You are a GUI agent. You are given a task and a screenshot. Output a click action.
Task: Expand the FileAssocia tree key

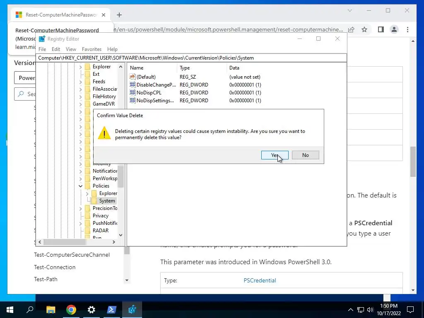coord(81,89)
